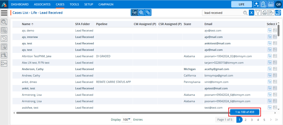The width and height of the screenshot is (283, 125).
Task: Toggle the people view button in center toolbar
Action: point(135,13)
